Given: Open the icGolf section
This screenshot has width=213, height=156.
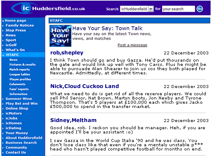Looking at the screenshot, I should (x=11, y=45).
